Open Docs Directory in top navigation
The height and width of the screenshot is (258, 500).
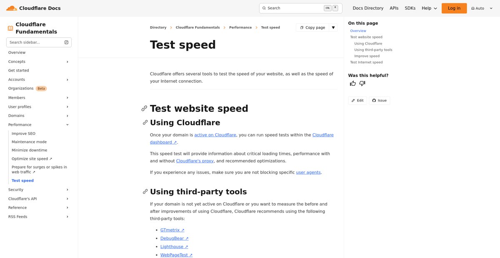(368, 8)
